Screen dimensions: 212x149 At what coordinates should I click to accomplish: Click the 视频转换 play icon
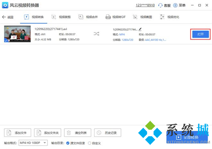[26, 17]
